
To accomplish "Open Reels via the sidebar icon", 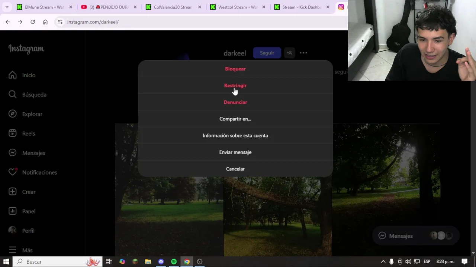I will tap(13, 133).
